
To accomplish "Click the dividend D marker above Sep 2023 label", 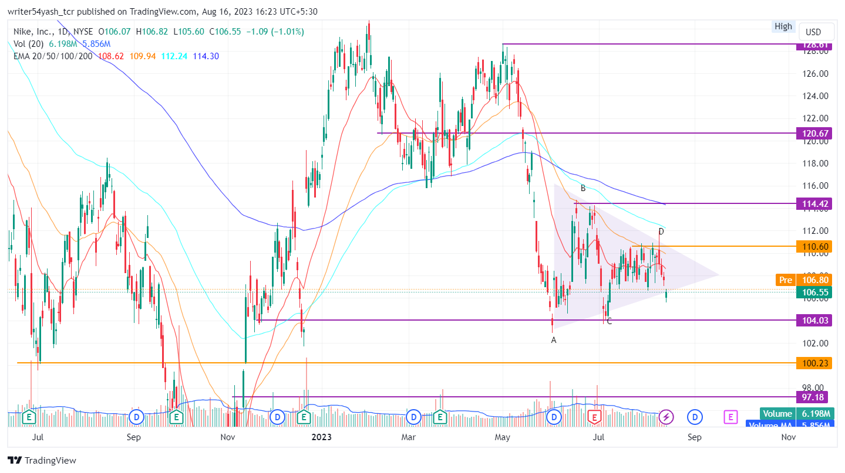I will point(695,417).
